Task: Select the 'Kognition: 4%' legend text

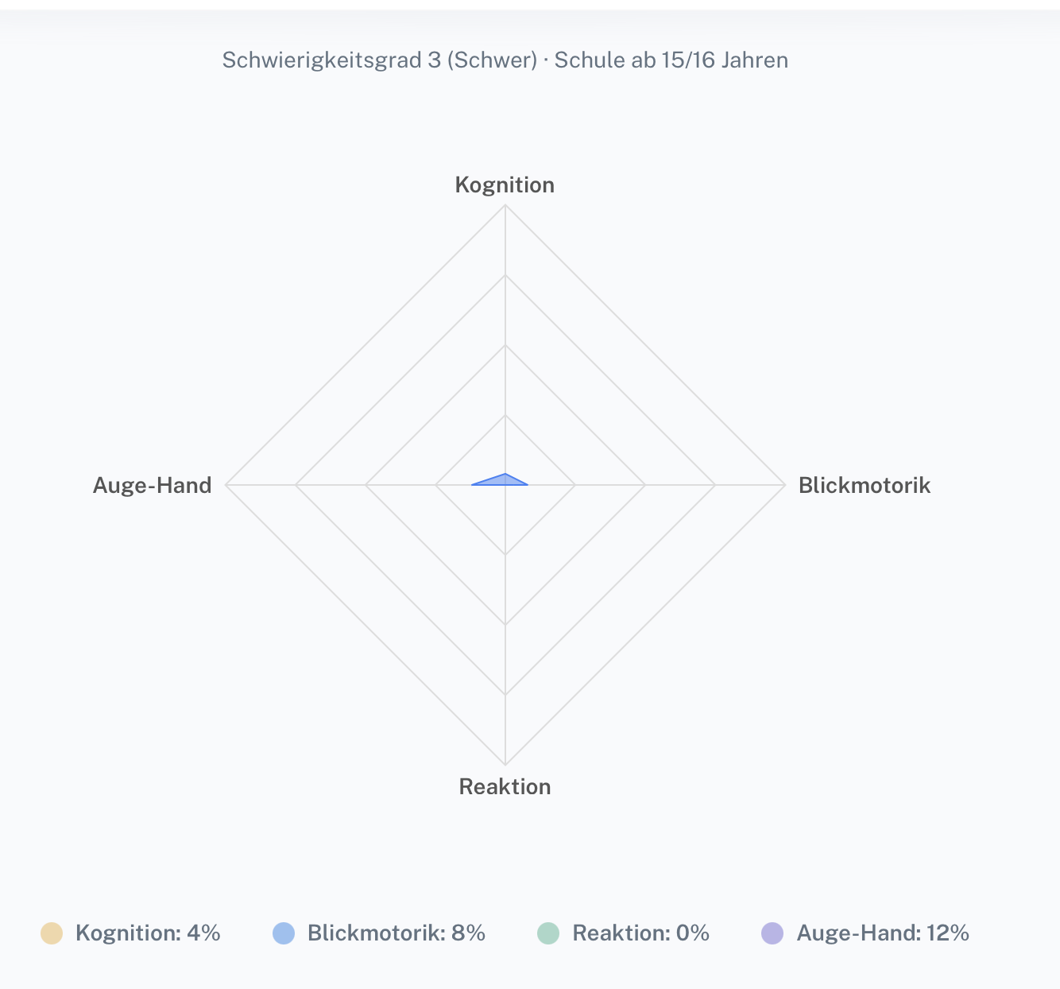Action: pos(148,933)
